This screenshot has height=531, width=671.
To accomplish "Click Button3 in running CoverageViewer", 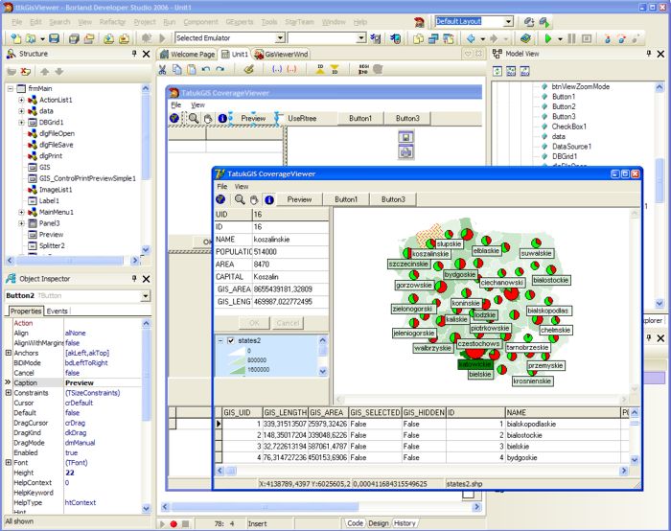I will click(x=393, y=199).
